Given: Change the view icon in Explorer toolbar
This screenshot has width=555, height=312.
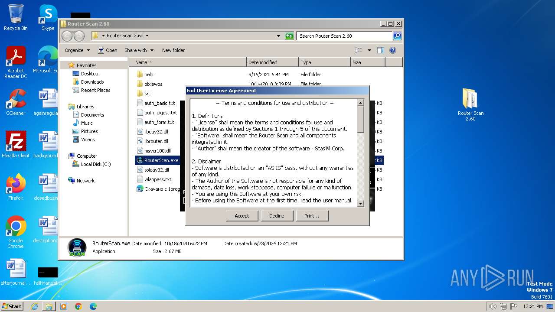Looking at the screenshot, I should (x=358, y=50).
